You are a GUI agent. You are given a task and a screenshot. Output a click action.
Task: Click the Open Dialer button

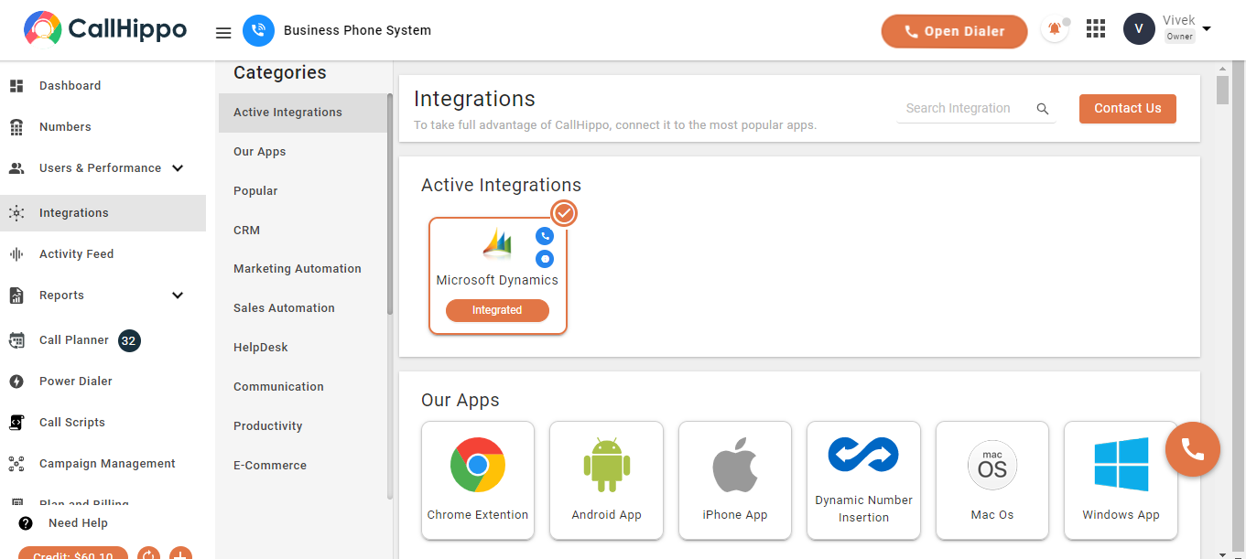pos(954,31)
